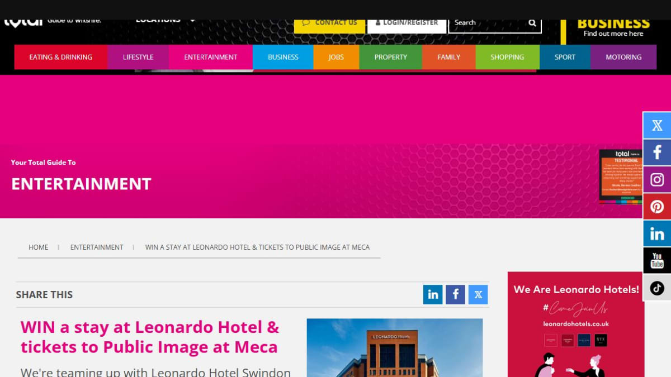Click the leonardohotels.co.uk text in advert
Image resolution: width=671 pixels, height=377 pixels.
click(x=576, y=323)
